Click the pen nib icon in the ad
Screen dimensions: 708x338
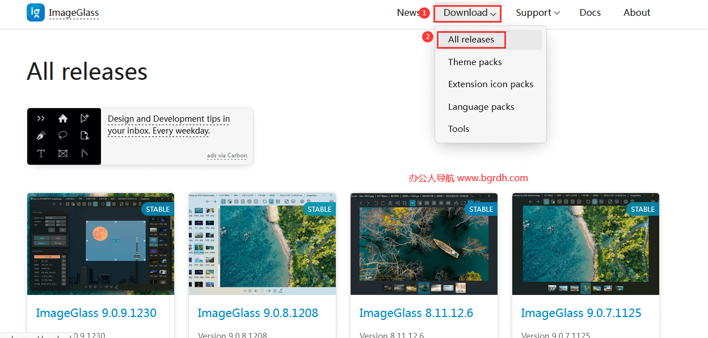(x=41, y=136)
